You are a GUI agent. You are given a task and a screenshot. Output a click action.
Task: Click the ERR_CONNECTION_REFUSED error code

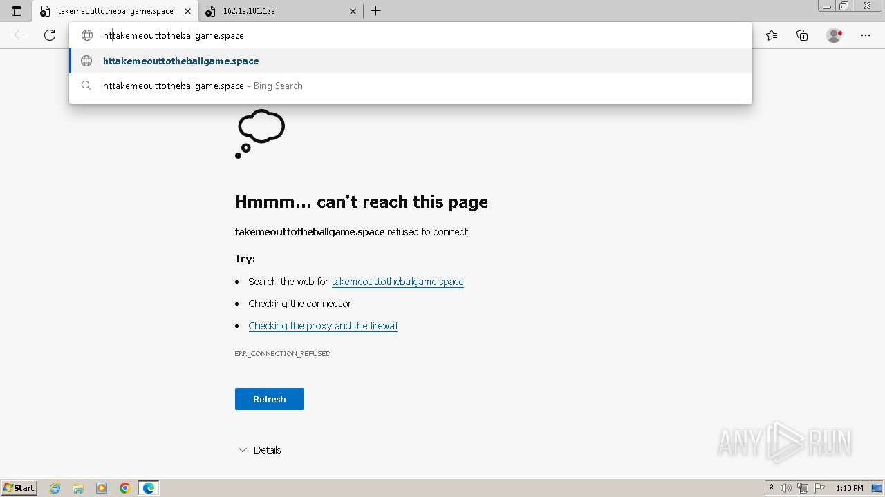pyautogui.click(x=283, y=353)
